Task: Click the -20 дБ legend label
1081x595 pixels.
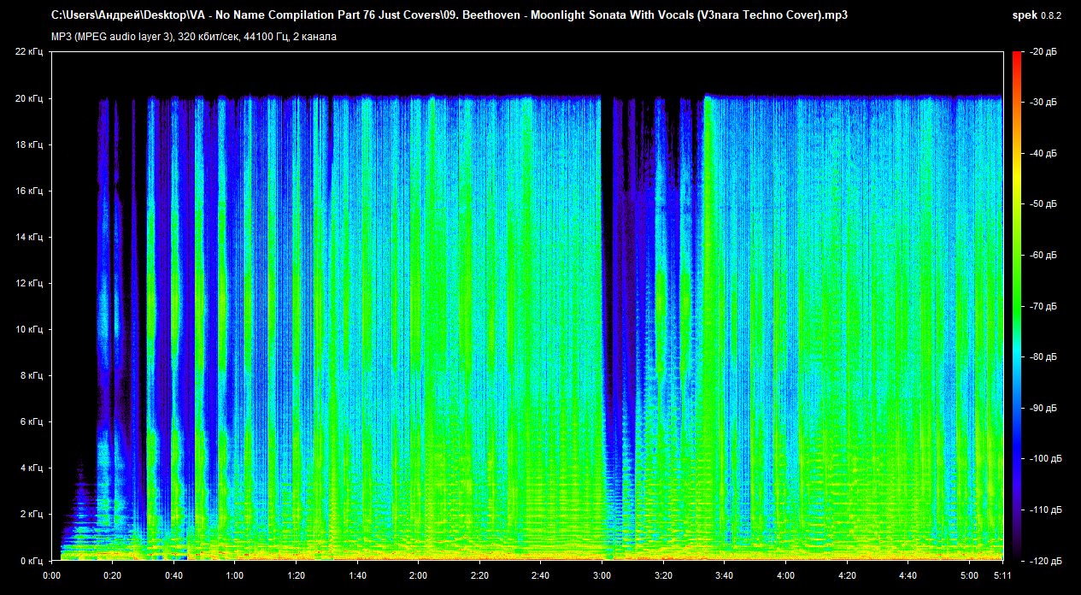Action: [1045, 52]
